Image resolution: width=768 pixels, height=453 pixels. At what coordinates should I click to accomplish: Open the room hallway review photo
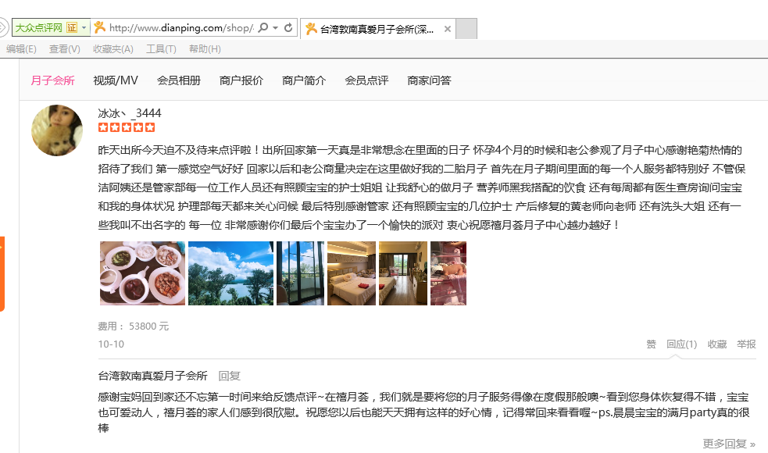click(403, 273)
